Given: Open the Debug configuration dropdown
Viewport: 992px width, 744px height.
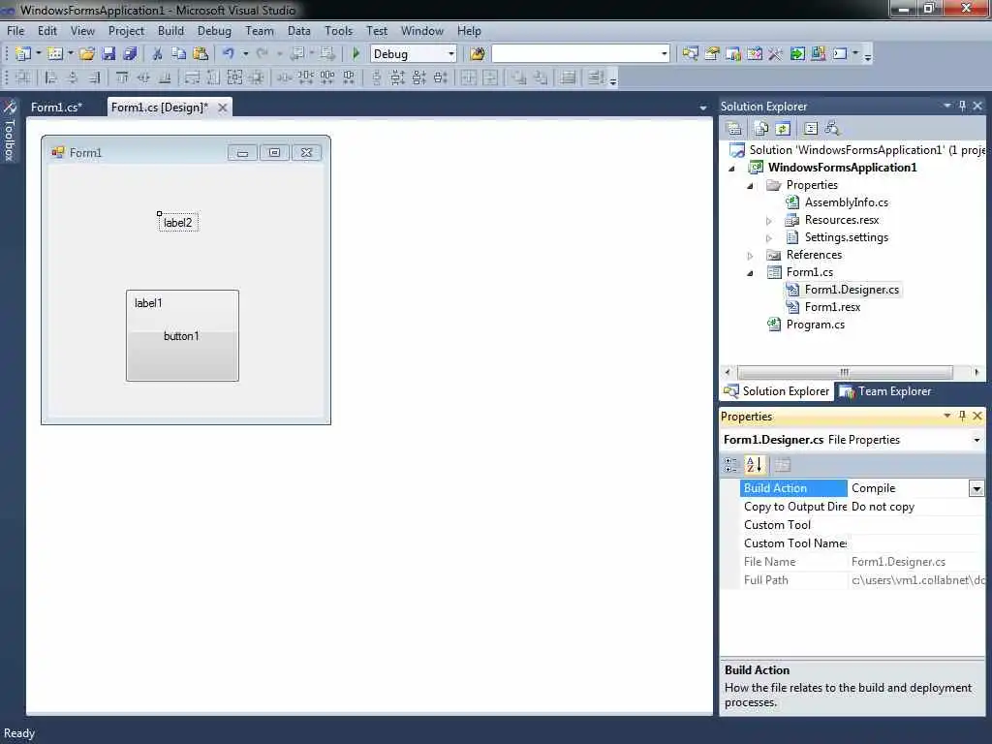Looking at the screenshot, I should (451, 54).
